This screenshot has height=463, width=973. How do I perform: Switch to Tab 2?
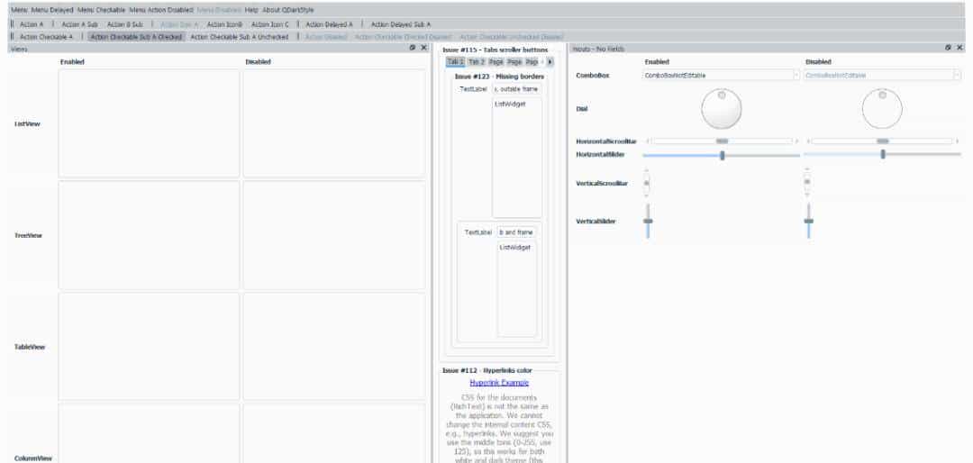[477, 62]
